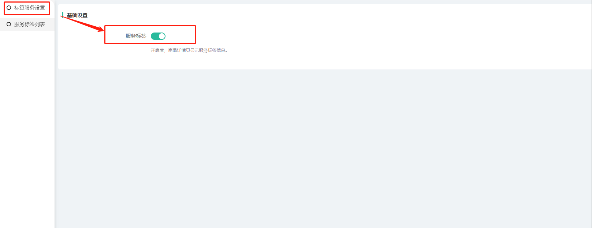Click the white knob of 服务标签 switch
The width and height of the screenshot is (592, 228).
tap(162, 36)
